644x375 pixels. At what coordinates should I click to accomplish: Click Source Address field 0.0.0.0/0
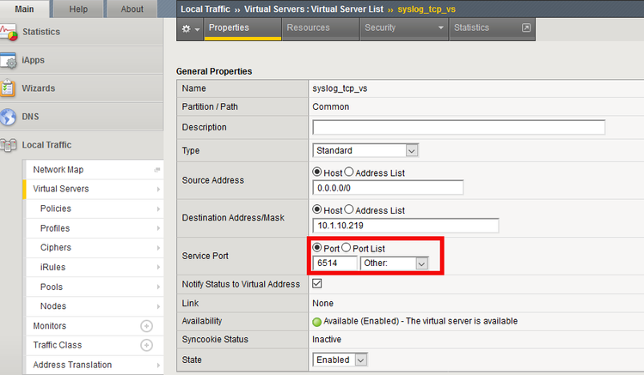(388, 188)
